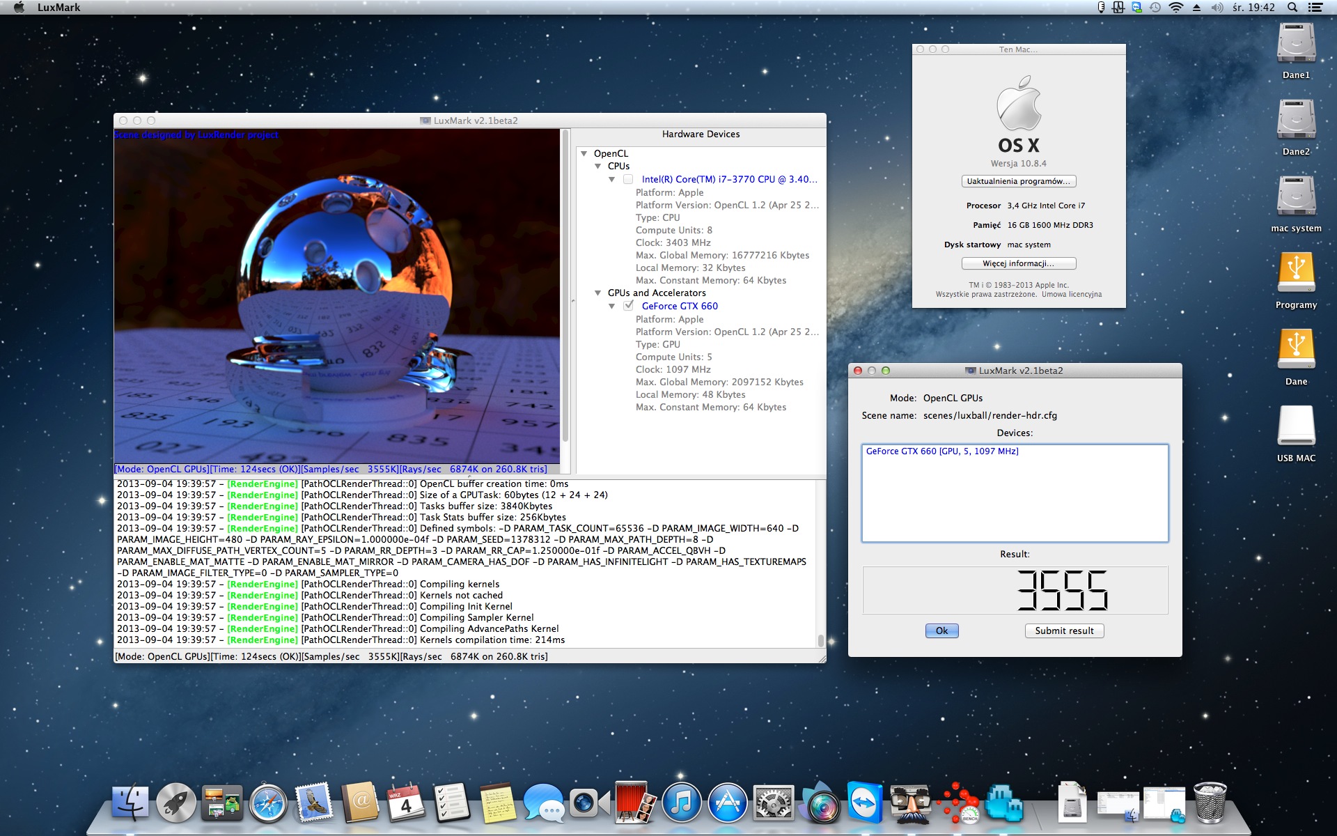Collapse GPUs and Accelerators group
1337x836 pixels.
tap(597, 293)
